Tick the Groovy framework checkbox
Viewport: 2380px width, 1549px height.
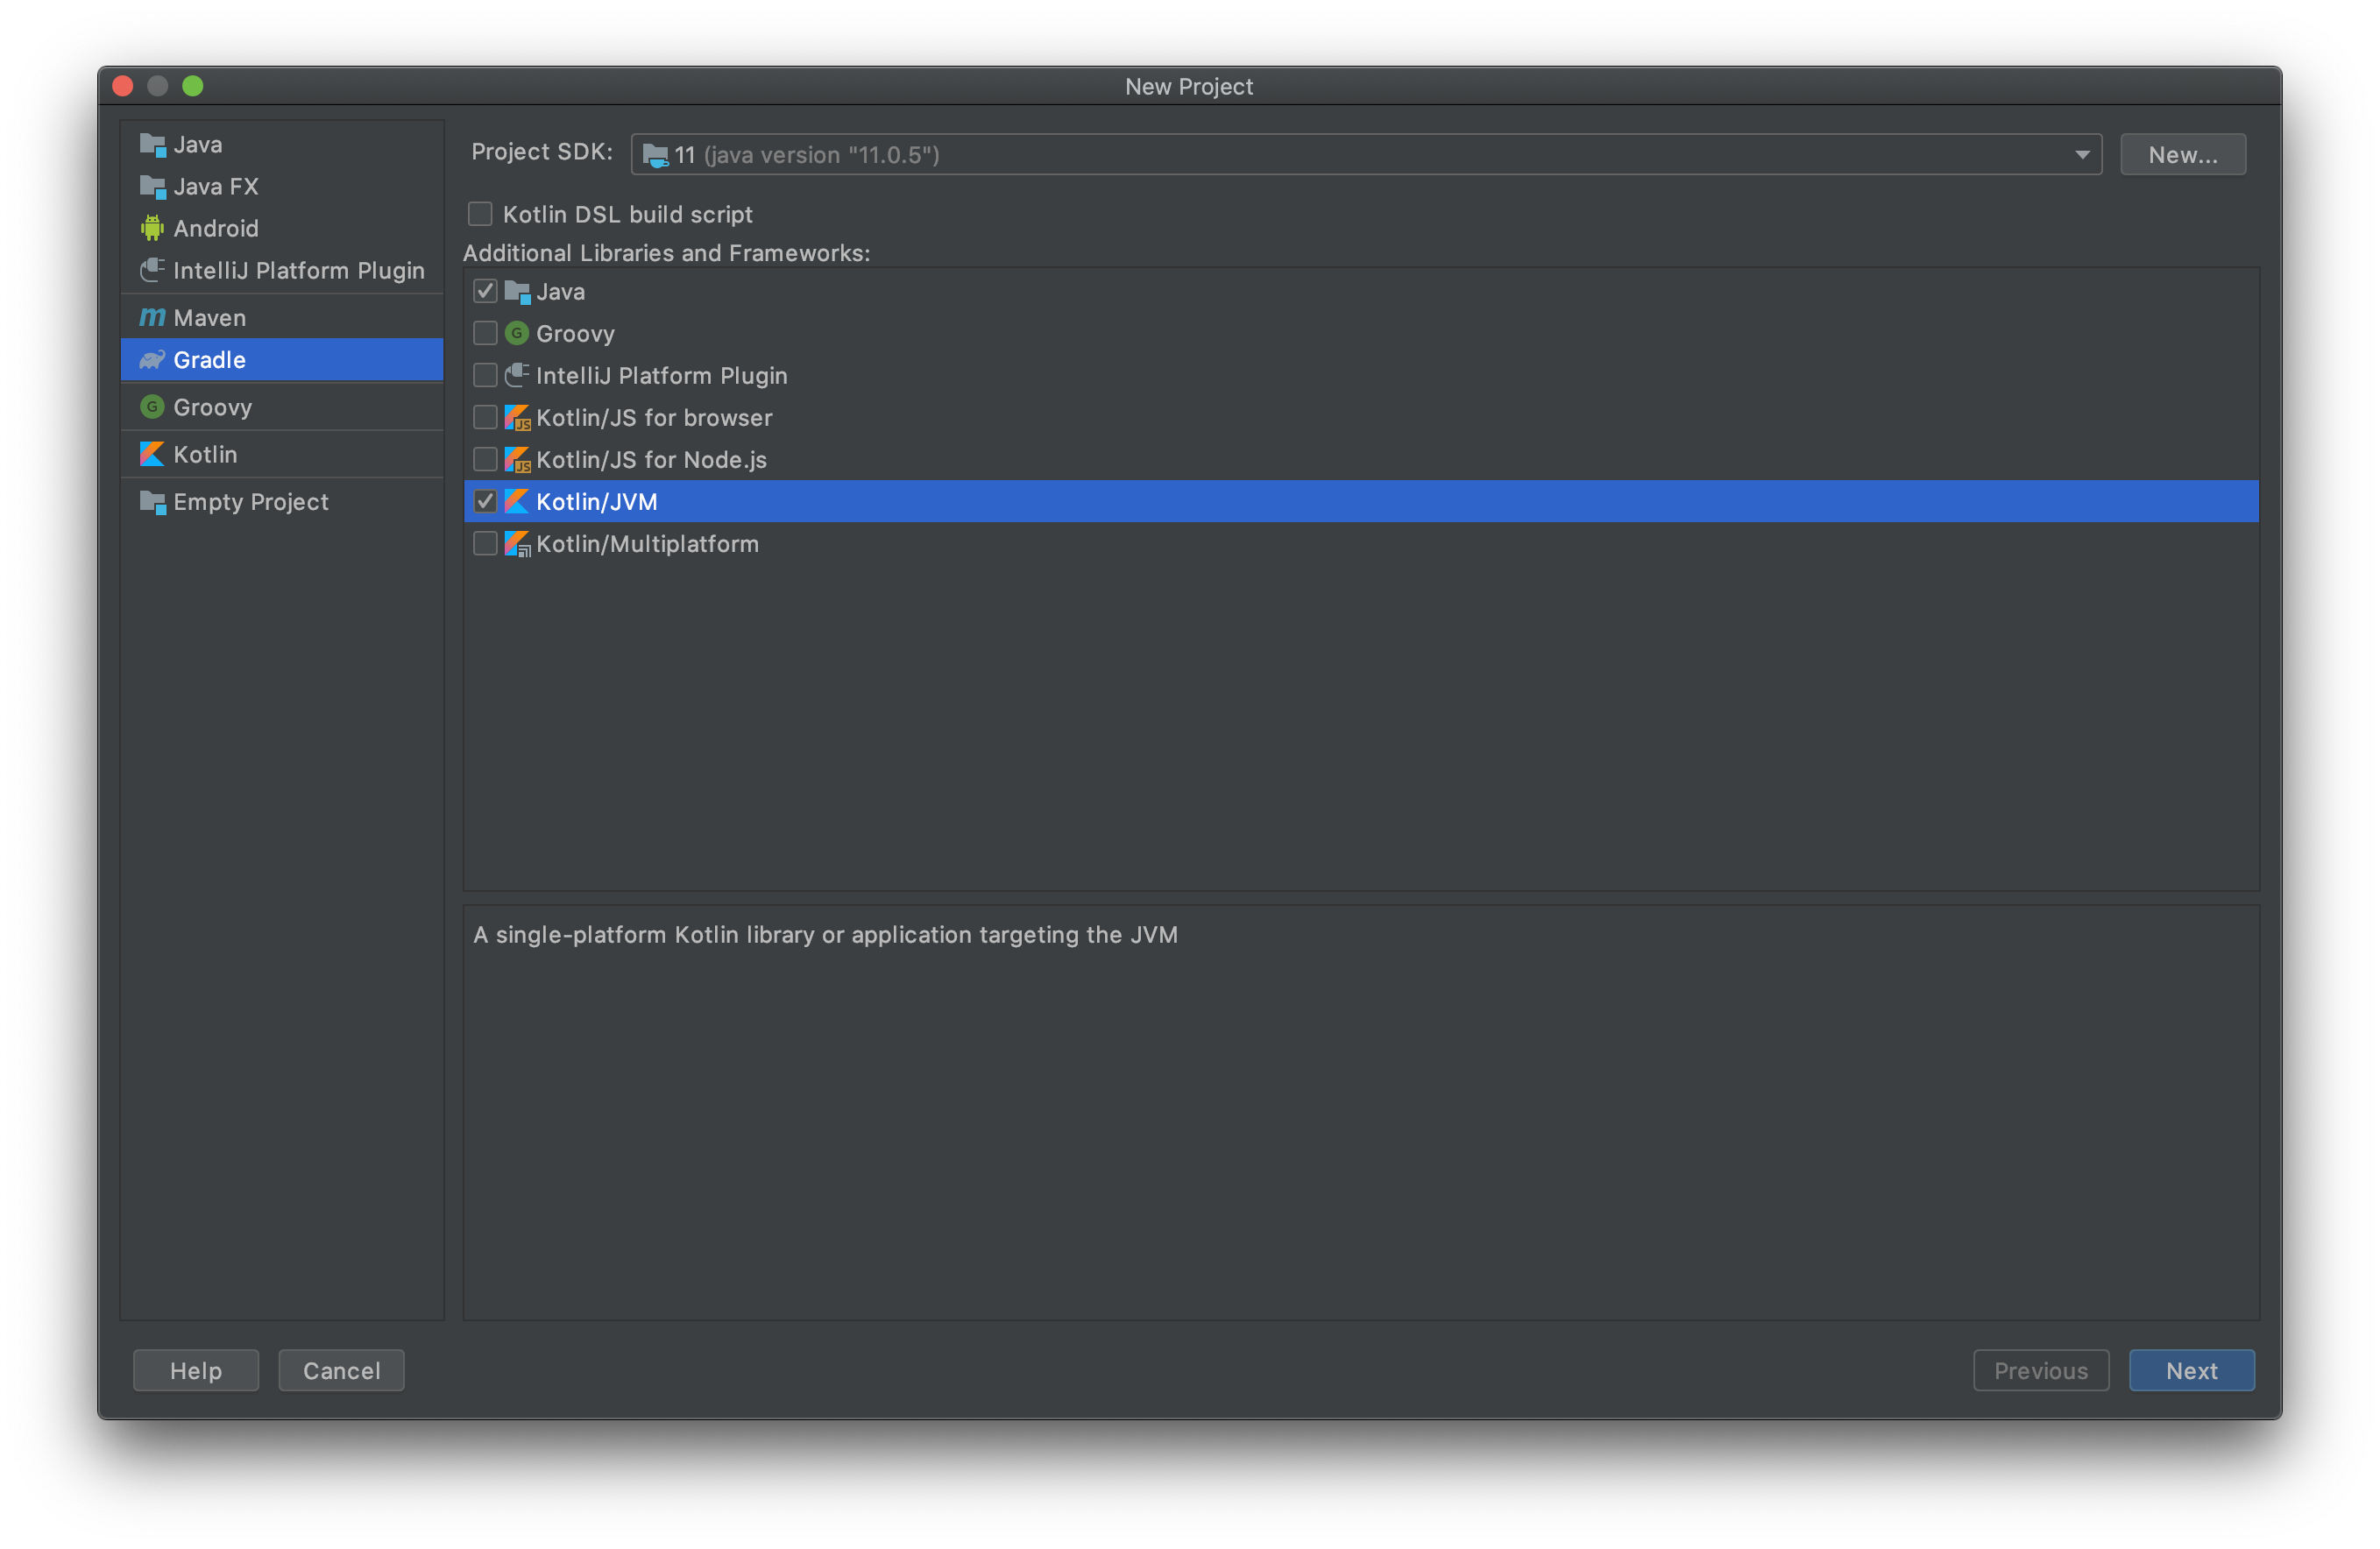[485, 333]
